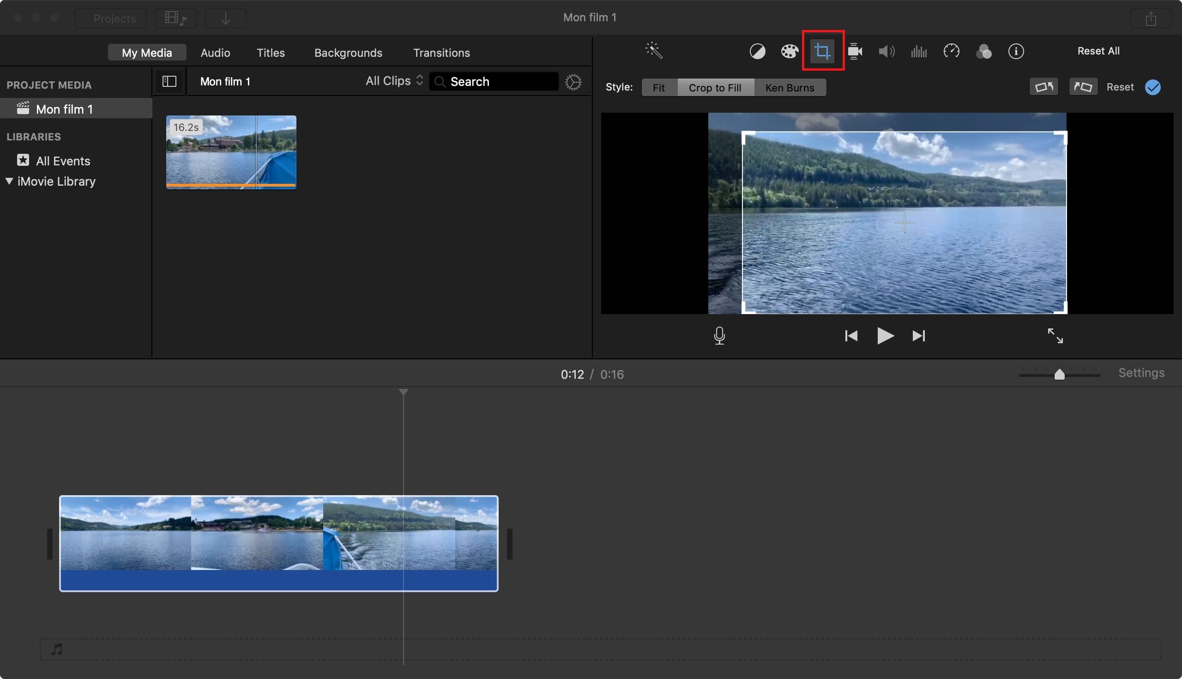Switch to the Transitions tab
The height and width of the screenshot is (679, 1182).
441,51
